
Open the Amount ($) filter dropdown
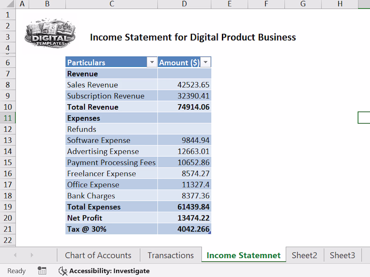tap(206, 62)
